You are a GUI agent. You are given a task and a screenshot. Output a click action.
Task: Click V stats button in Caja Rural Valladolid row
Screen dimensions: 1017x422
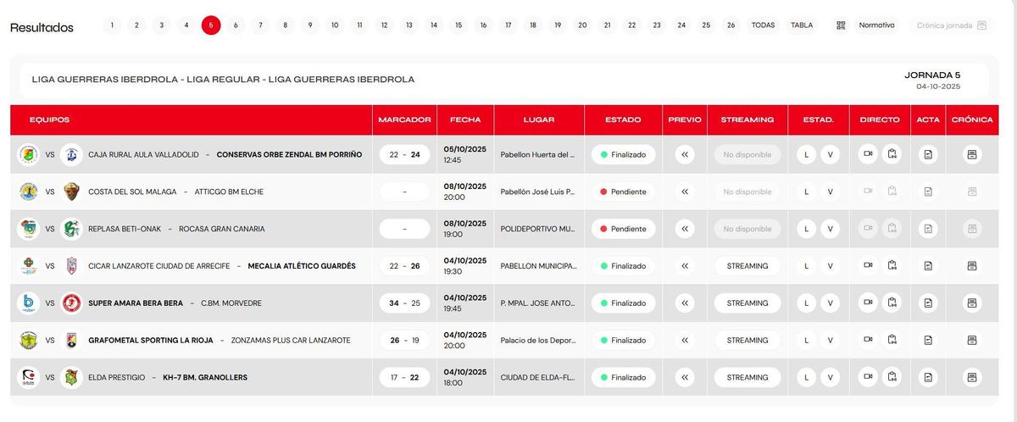pos(831,154)
